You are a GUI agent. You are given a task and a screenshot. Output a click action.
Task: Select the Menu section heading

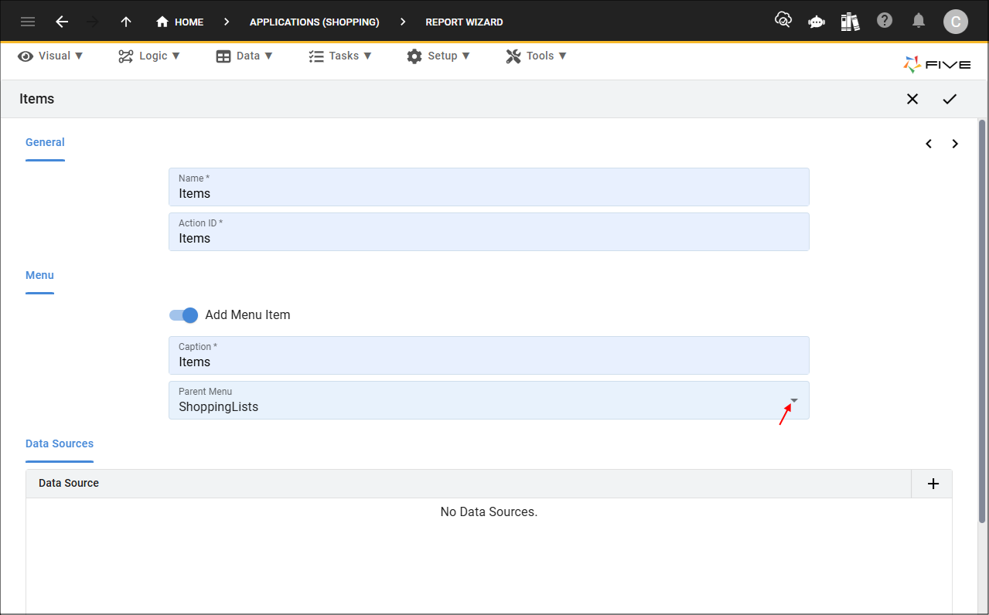[39, 275]
